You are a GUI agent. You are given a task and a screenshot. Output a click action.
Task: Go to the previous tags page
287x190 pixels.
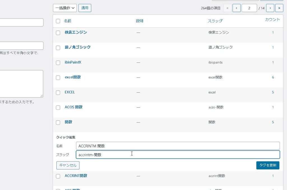(237, 8)
